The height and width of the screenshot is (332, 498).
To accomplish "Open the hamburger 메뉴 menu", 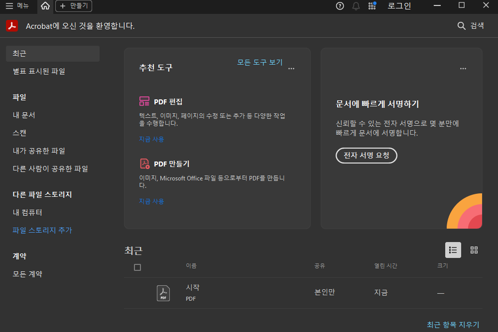I will point(17,5).
